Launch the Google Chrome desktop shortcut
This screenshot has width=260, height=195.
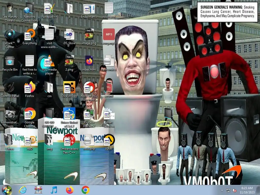tap(29, 118)
